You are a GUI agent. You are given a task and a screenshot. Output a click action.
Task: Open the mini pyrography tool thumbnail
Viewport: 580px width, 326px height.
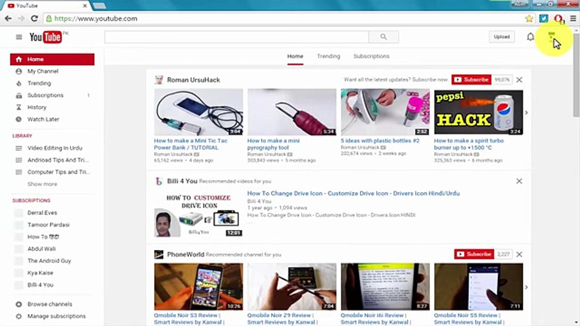click(x=292, y=112)
